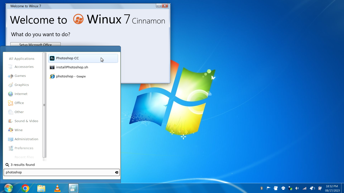Click the removable drives tray icon
This screenshot has width=344, height=193.
tap(290, 188)
